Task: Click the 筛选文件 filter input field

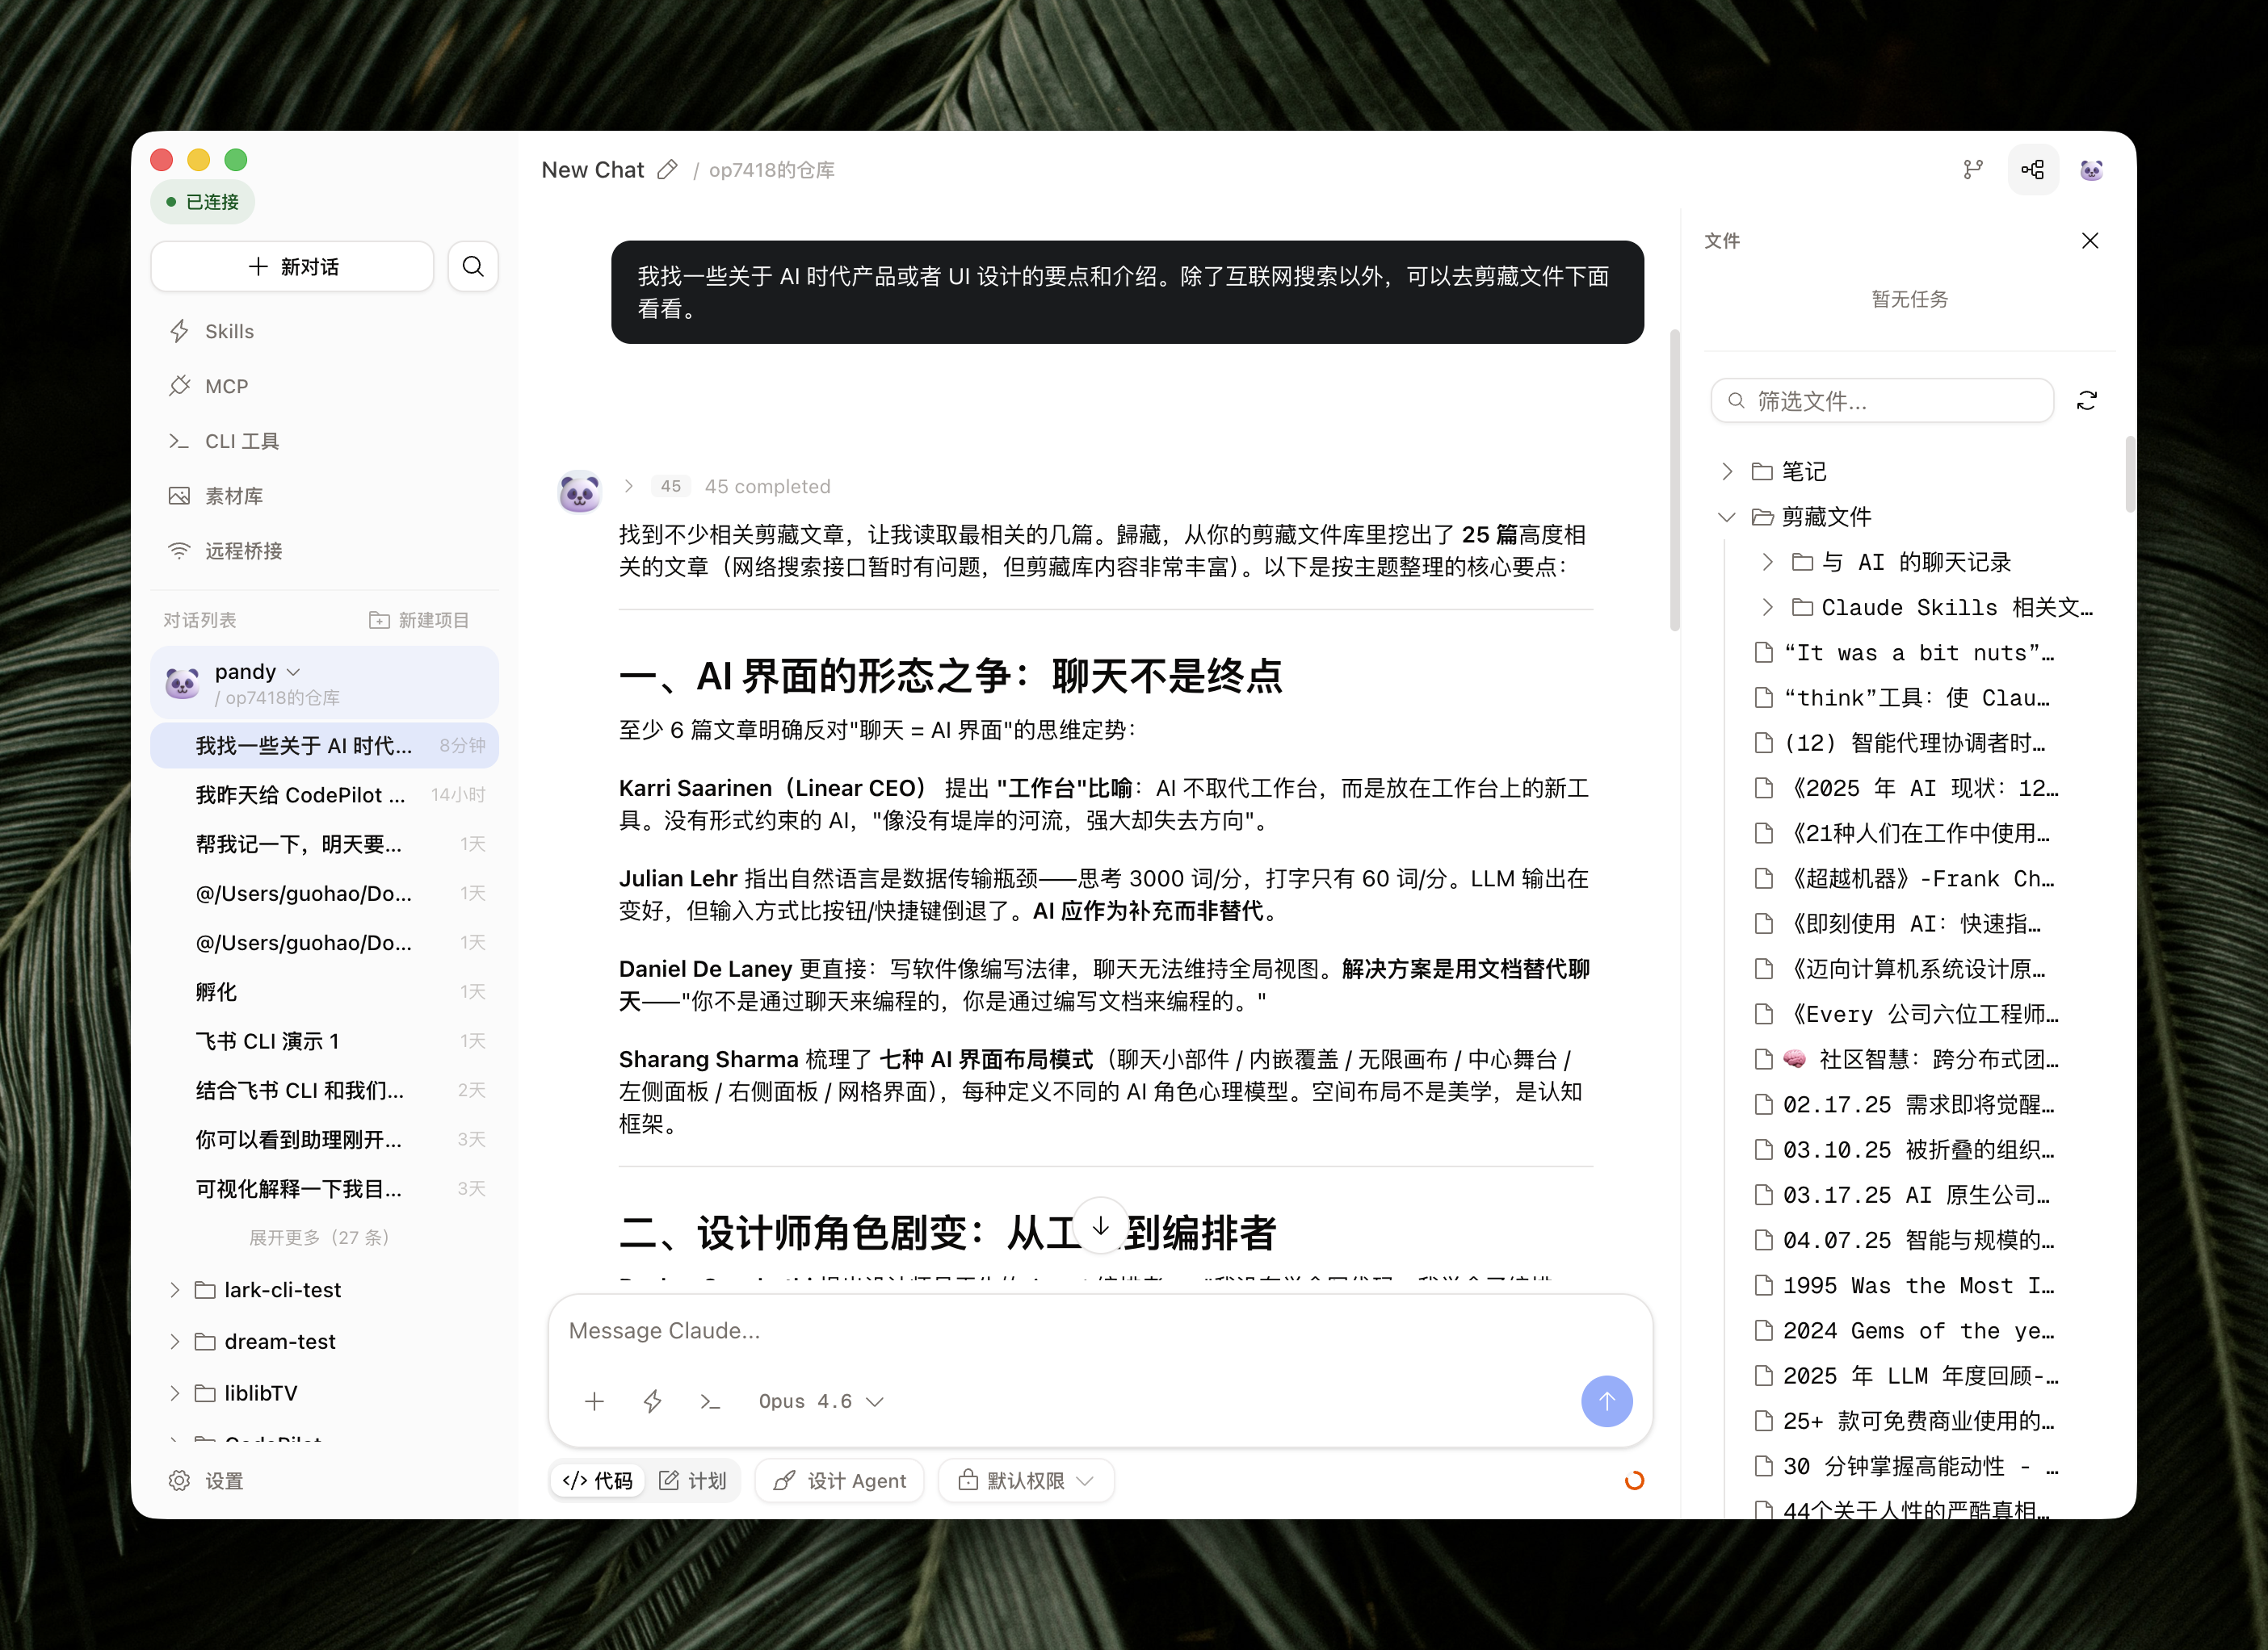Action: (1882, 400)
